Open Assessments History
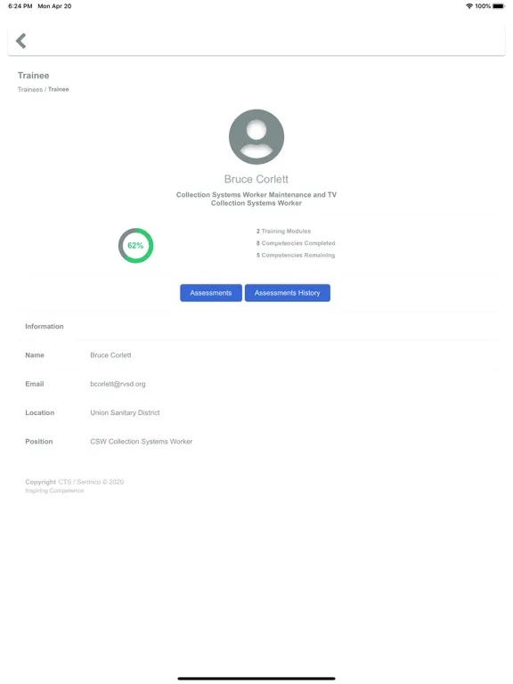513x684 pixels. pos(287,293)
